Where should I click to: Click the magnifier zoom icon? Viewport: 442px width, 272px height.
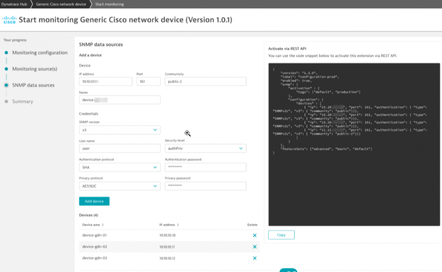pos(188,134)
